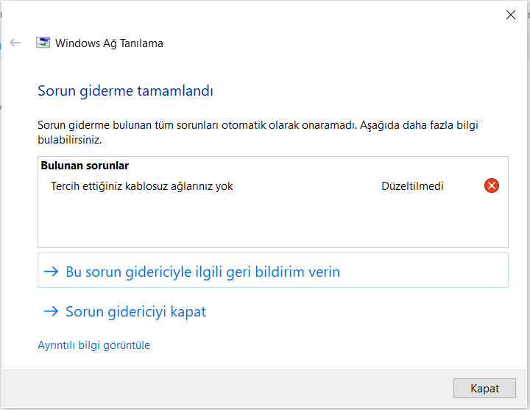
Task: Choose the Sorun gidericiyi kapat text
Action: [135, 311]
